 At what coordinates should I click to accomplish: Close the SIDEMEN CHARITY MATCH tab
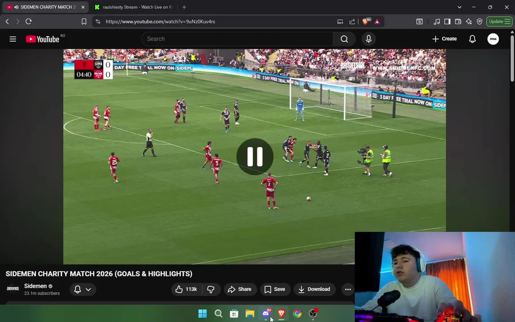pyautogui.click(x=83, y=7)
